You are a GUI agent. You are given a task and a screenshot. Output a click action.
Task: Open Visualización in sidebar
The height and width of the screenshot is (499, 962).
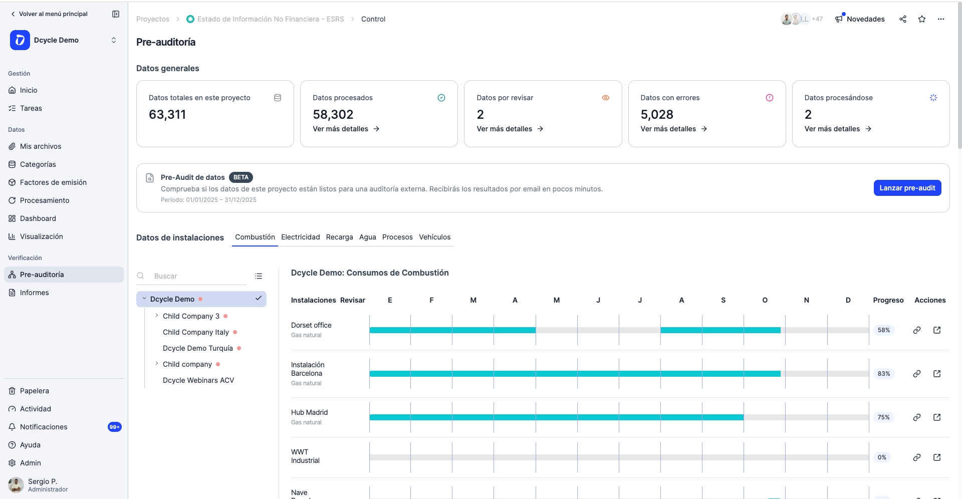64,236
